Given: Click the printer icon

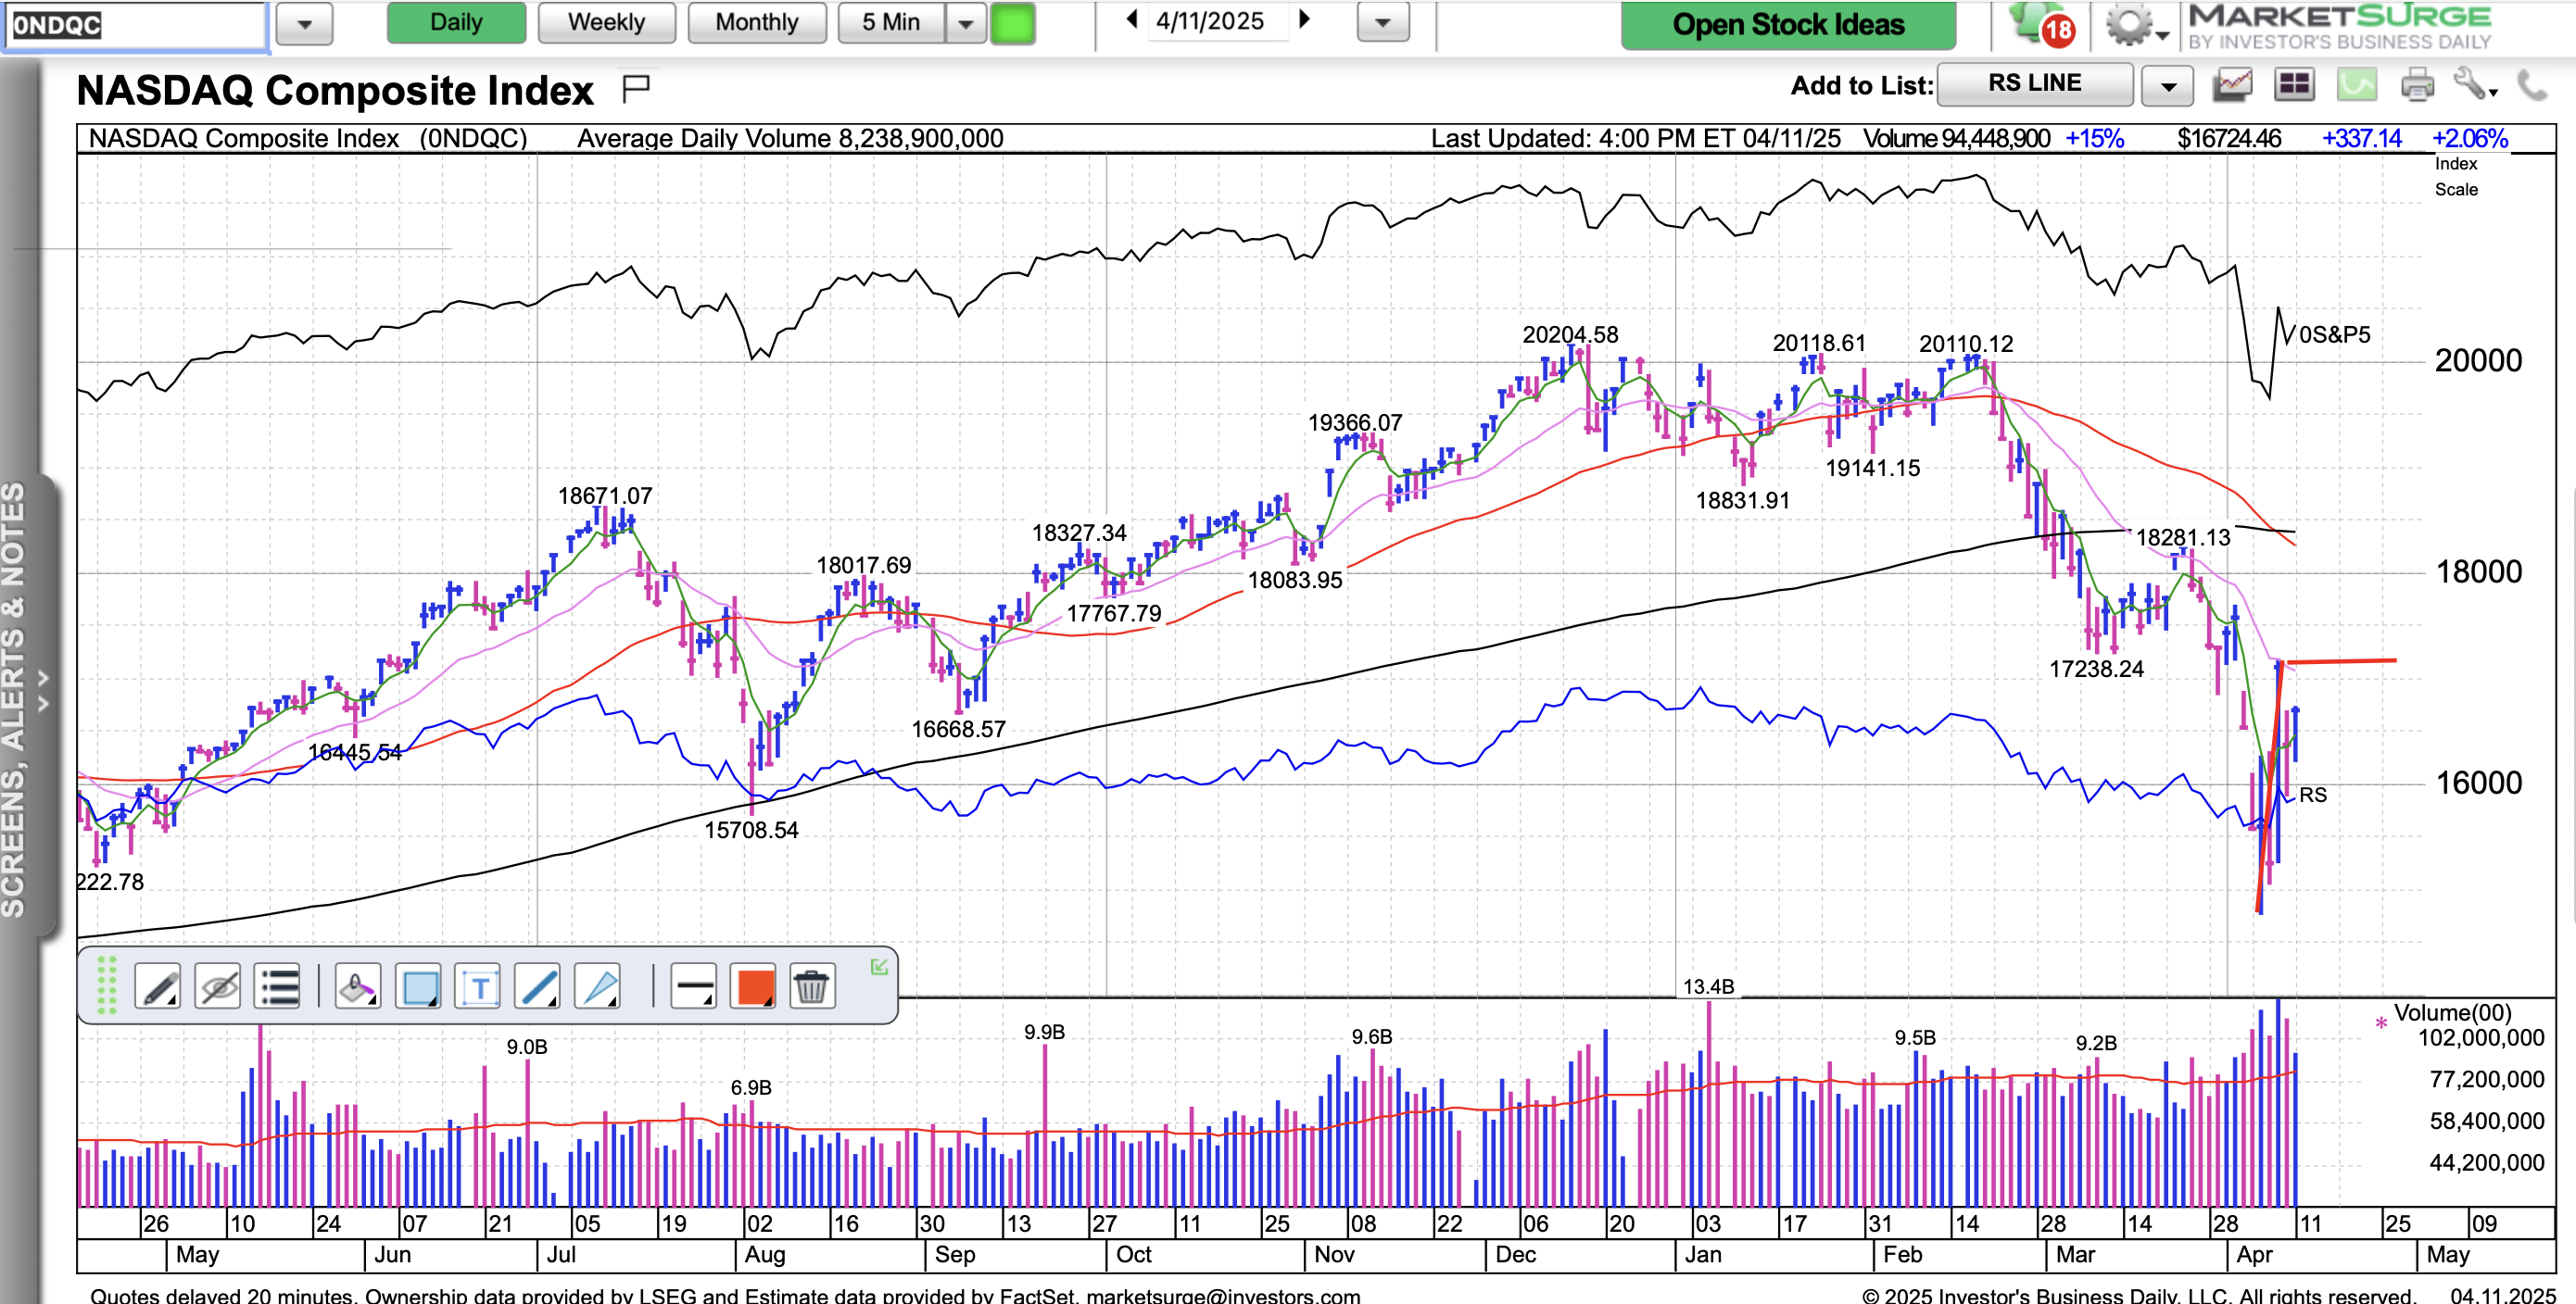Looking at the screenshot, I should click(2418, 85).
